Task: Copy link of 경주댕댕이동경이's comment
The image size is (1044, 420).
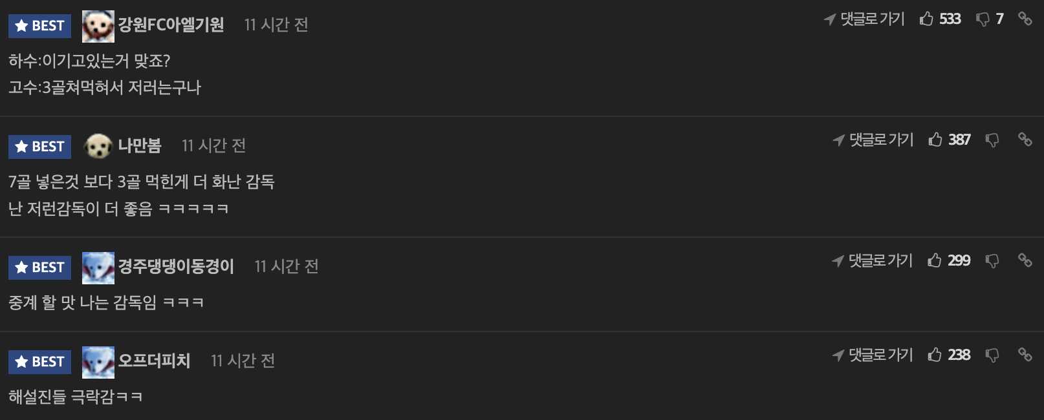Action: pos(1025,260)
